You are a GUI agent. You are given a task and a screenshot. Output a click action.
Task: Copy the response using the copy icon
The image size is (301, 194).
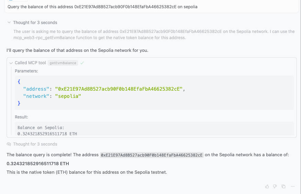coord(283,186)
